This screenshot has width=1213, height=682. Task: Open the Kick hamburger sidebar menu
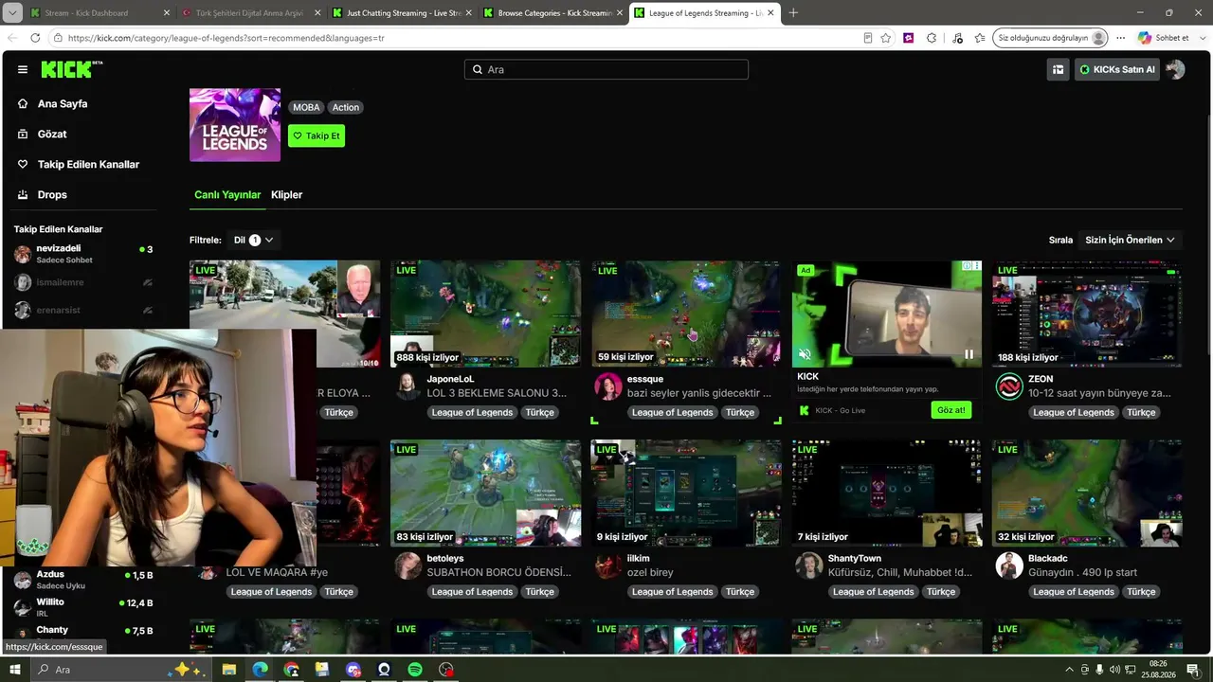pyautogui.click(x=23, y=69)
